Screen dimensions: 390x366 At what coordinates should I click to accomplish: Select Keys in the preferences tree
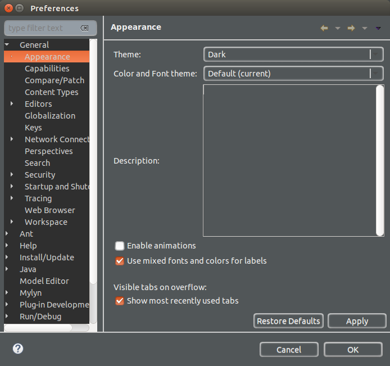coord(33,128)
